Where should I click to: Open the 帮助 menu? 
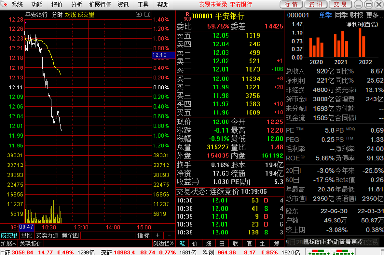(163, 4)
